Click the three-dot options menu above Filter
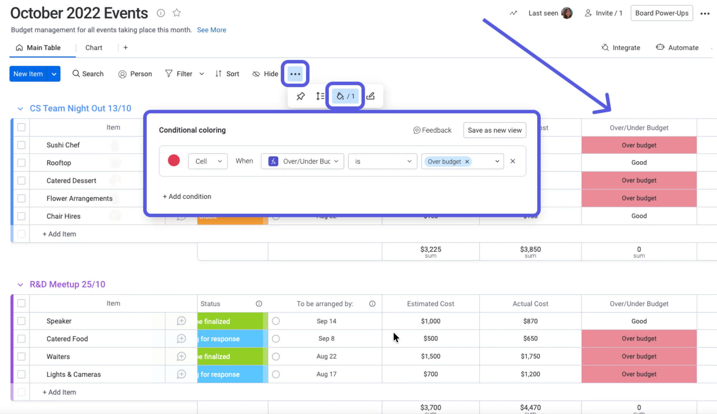717x414 pixels. coord(295,74)
